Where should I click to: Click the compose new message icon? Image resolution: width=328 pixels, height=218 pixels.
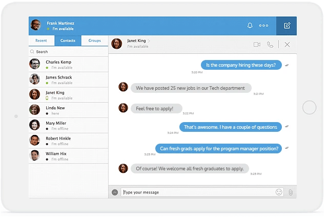(x=286, y=26)
